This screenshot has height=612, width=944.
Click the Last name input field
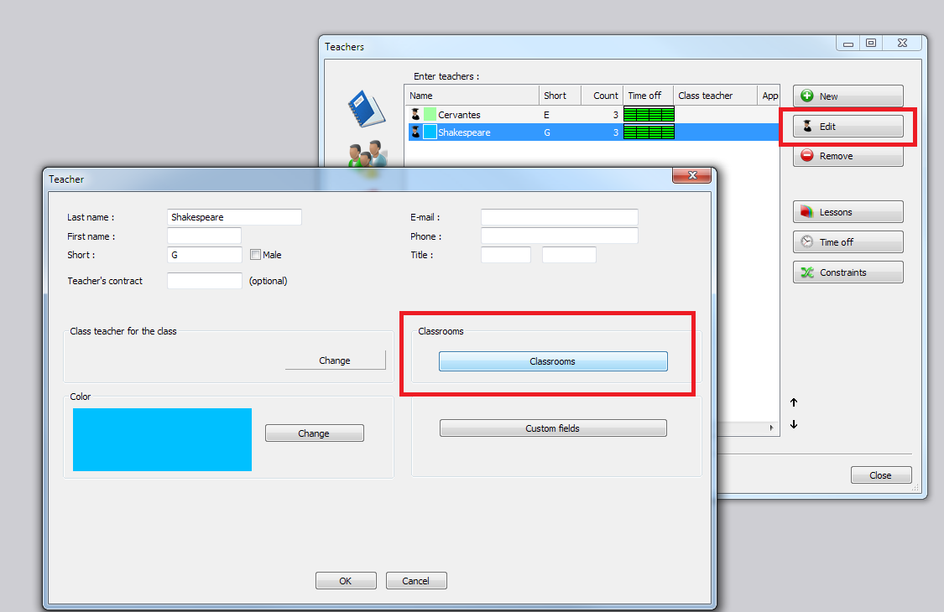[x=234, y=217]
